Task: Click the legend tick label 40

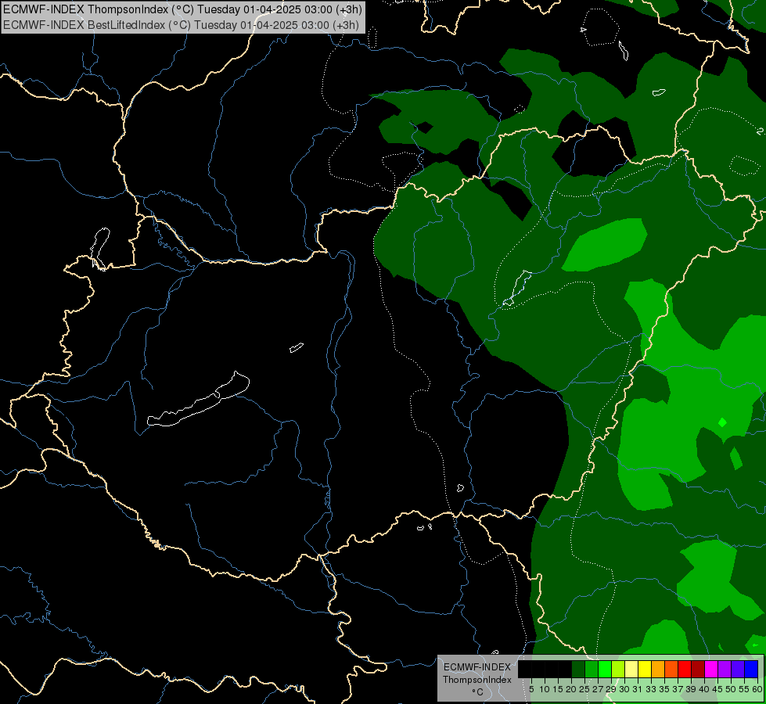Action: coord(704,689)
